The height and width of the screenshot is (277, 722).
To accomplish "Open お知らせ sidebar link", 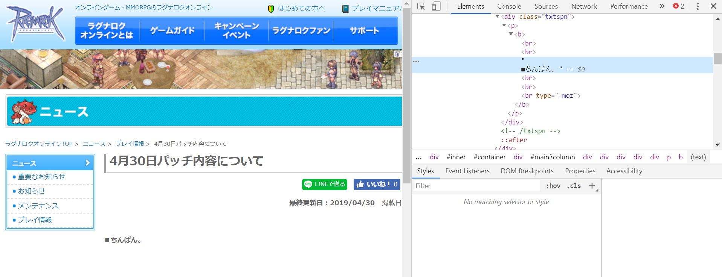I will 31,191.
